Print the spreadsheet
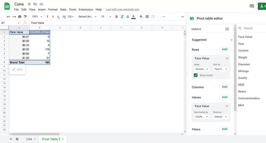 click(20, 17)
